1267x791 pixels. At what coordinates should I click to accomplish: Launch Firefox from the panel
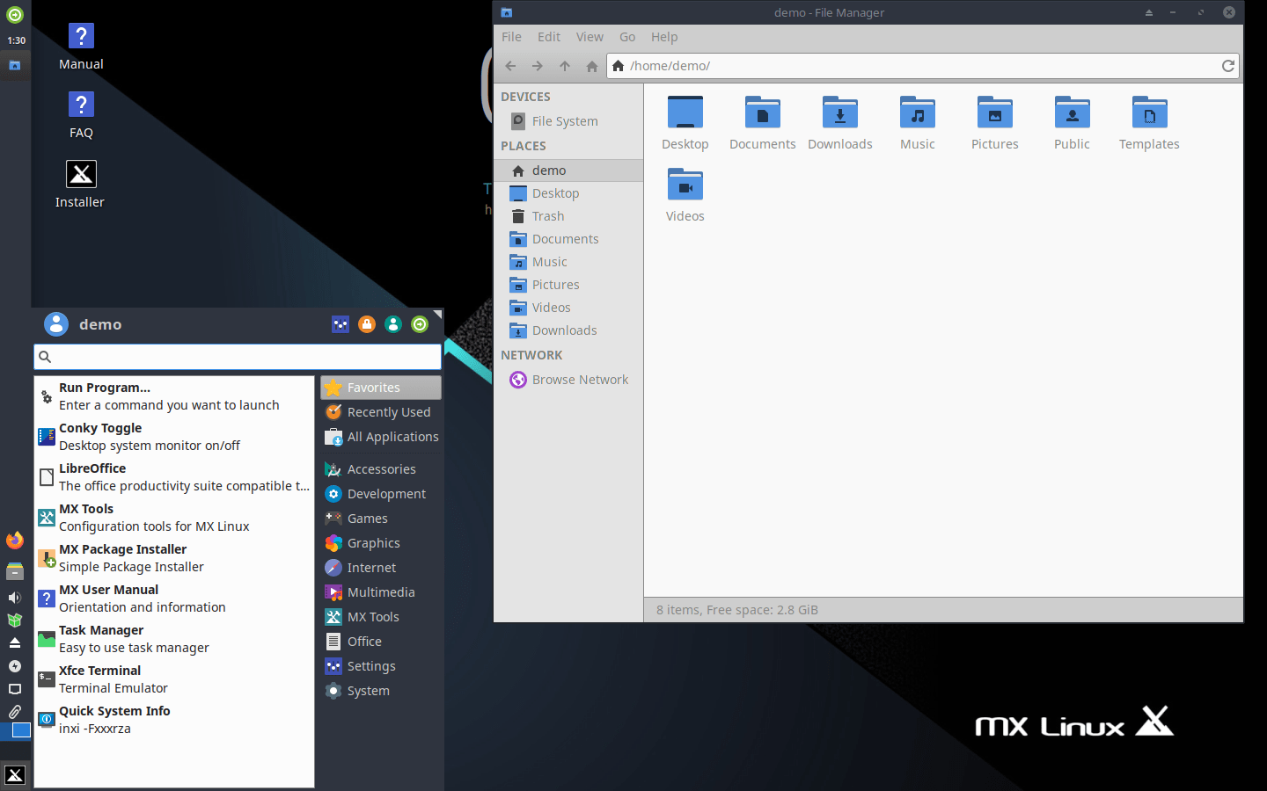pyautogui.click(x=15, y=540)
